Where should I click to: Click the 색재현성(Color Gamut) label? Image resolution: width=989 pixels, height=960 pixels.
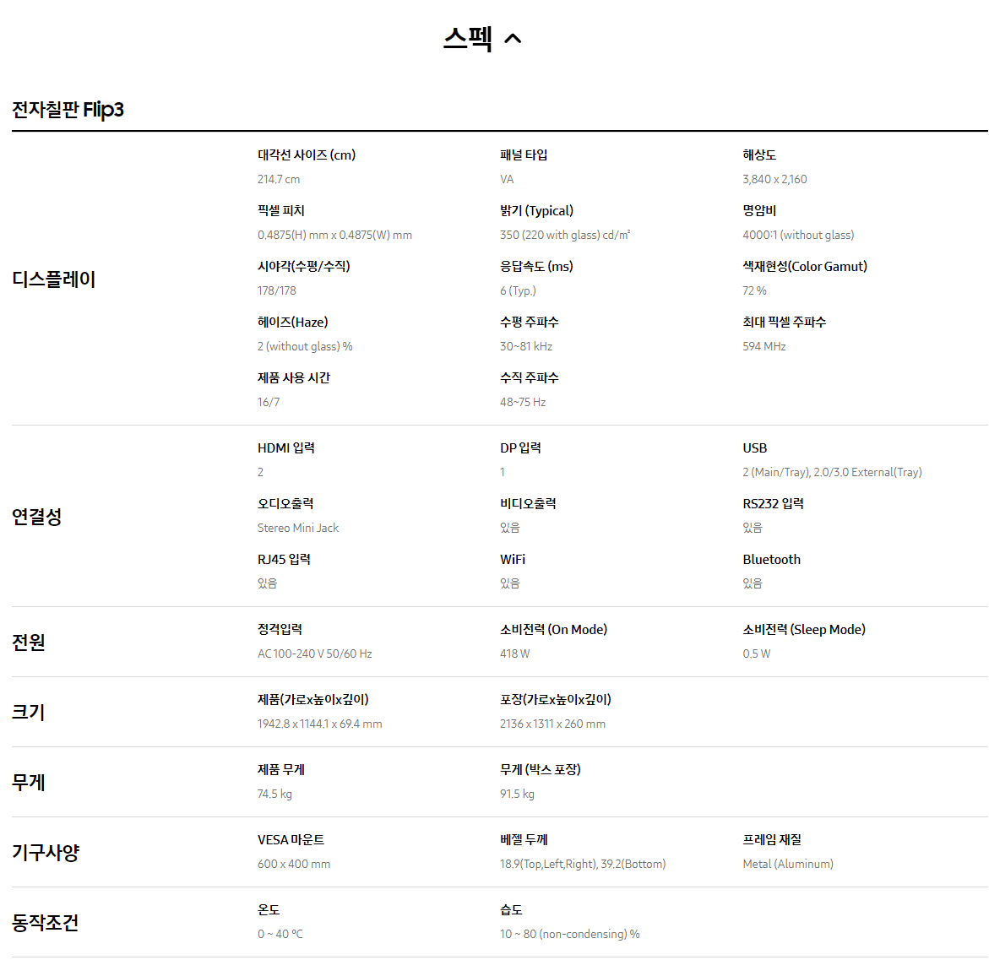click(x=805, y=266)
